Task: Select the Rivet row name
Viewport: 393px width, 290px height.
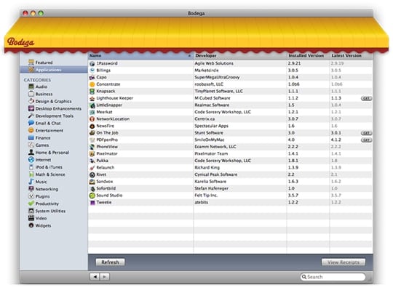Action: [101, 174]
